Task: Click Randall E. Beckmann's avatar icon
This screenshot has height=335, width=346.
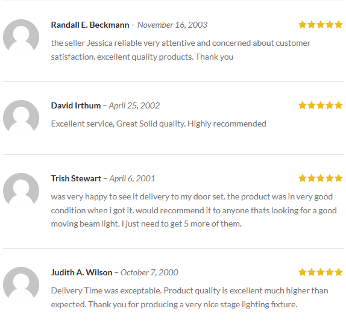Action: click(21, 37)
